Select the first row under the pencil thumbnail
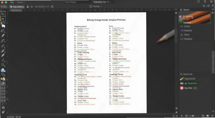Viewport: 215px width, 118px height. pos(194,26)
